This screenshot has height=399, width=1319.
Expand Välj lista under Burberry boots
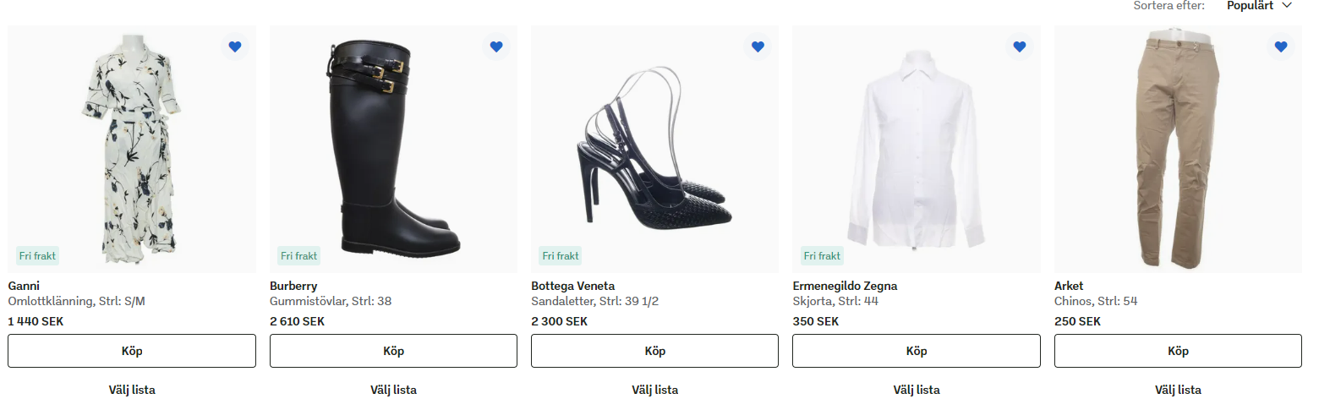point(393,390)
